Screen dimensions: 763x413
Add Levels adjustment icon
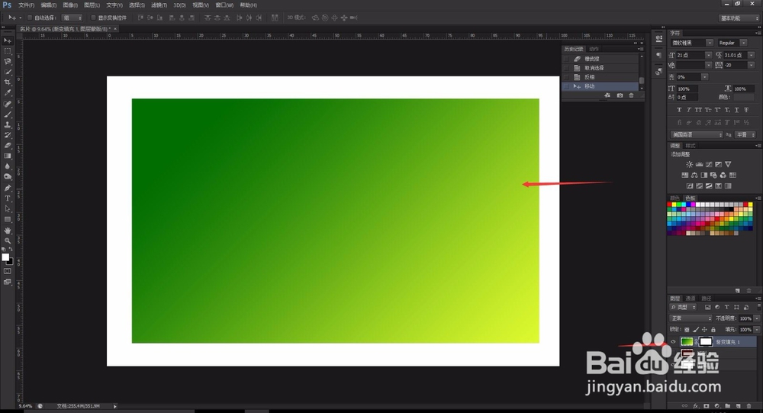point(699,165)
